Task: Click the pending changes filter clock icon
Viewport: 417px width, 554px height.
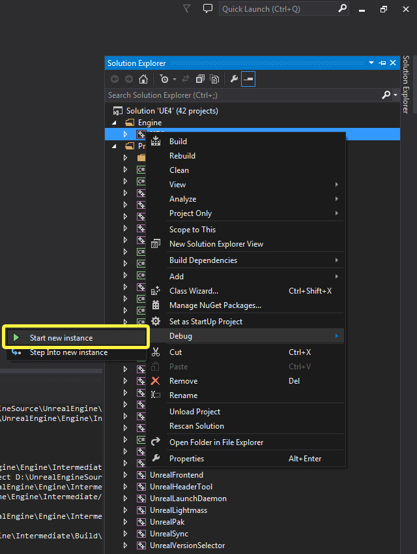Action: tap(164, 79)
